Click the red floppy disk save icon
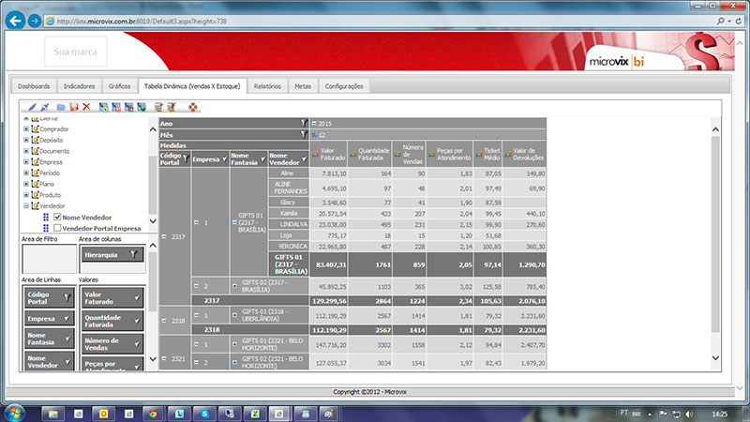This screenshot has height=422, width=750. click(73, 108)
